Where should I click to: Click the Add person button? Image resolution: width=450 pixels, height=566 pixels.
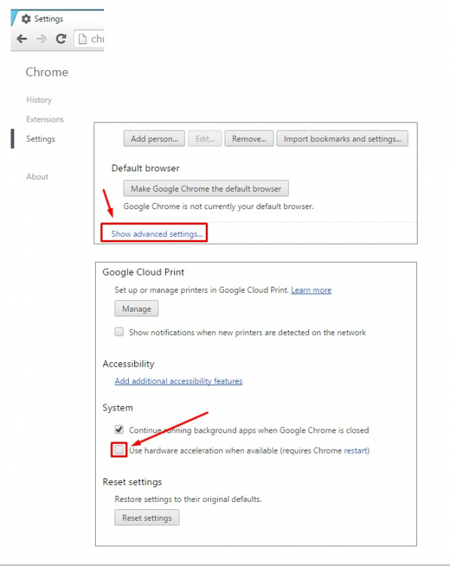[154, 139]
